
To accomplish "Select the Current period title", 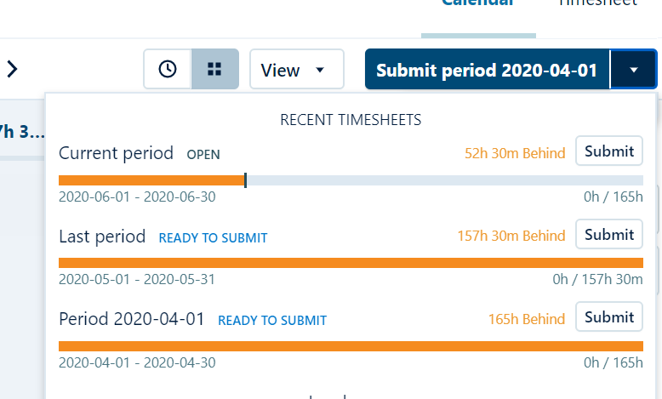I will tap(116, 153).
